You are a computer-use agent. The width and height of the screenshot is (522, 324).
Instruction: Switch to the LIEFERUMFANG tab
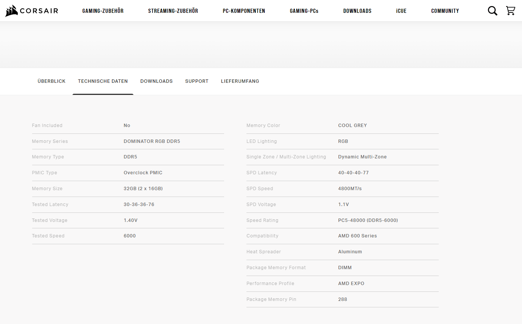point(240,81)
